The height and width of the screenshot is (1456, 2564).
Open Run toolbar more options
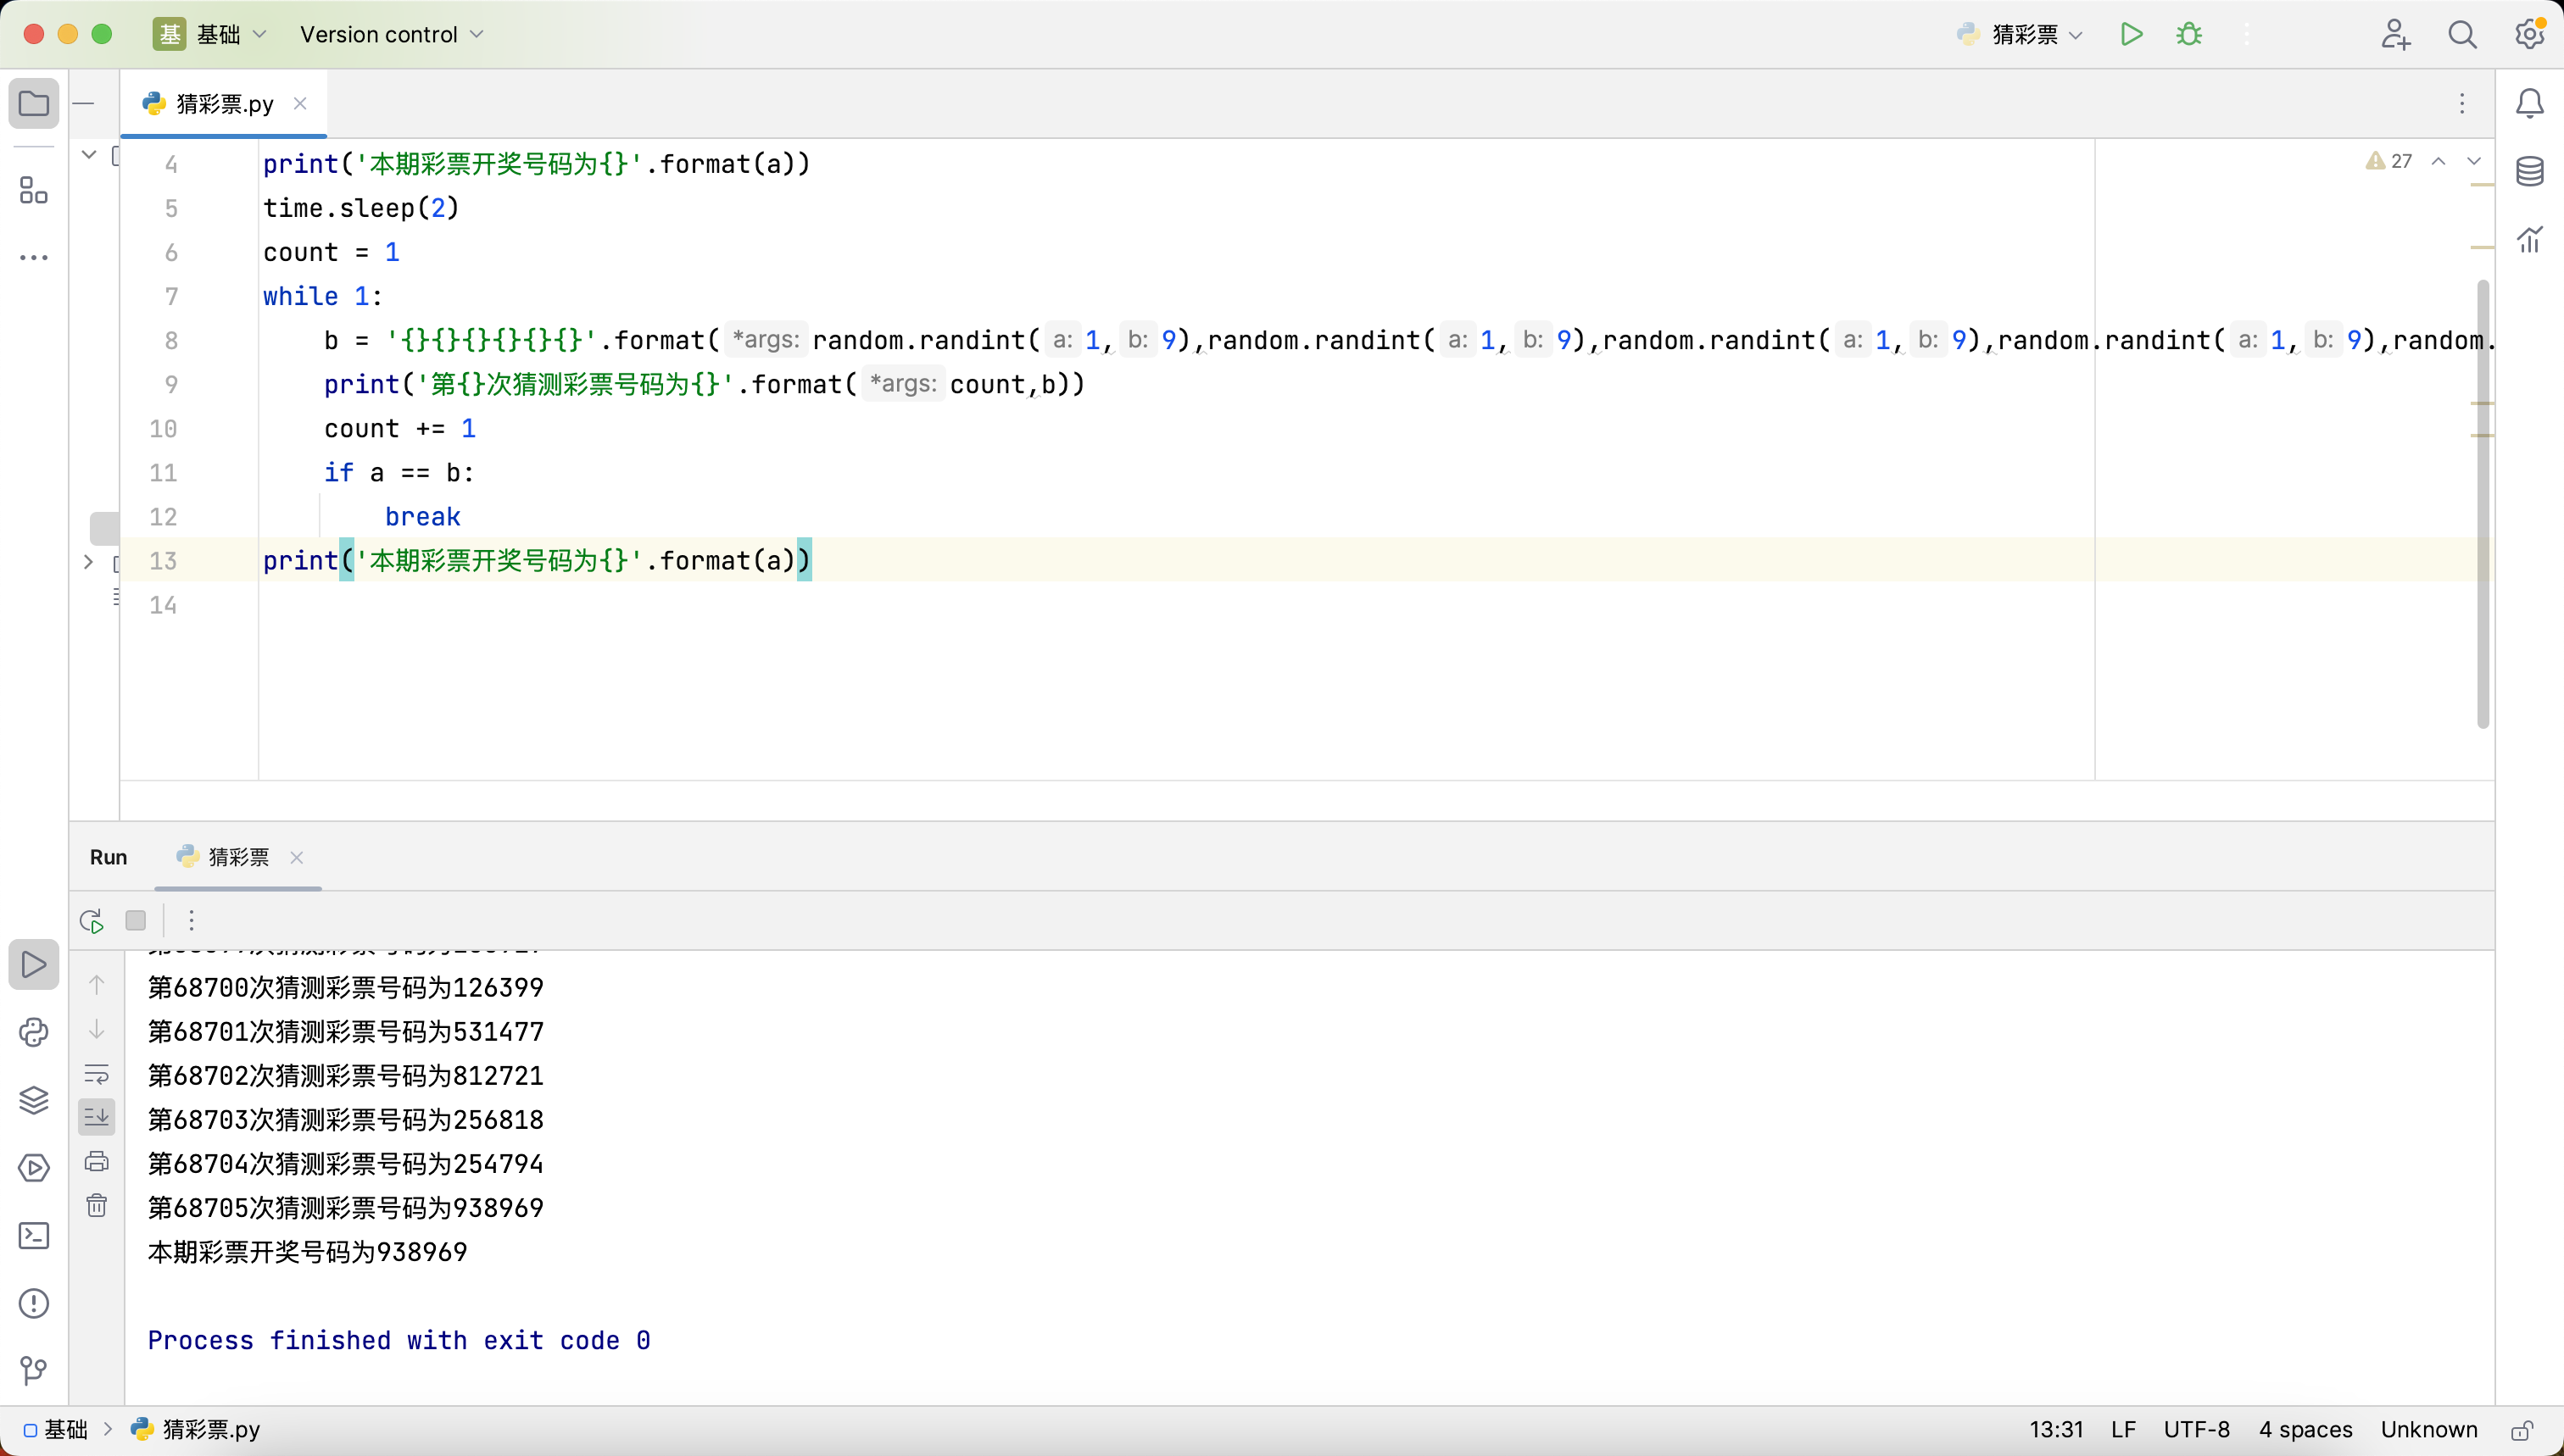click(x=191, y=920)
